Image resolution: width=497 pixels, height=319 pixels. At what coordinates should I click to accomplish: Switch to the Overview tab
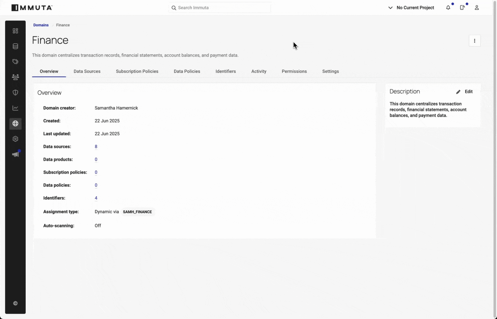coord(49,71)
